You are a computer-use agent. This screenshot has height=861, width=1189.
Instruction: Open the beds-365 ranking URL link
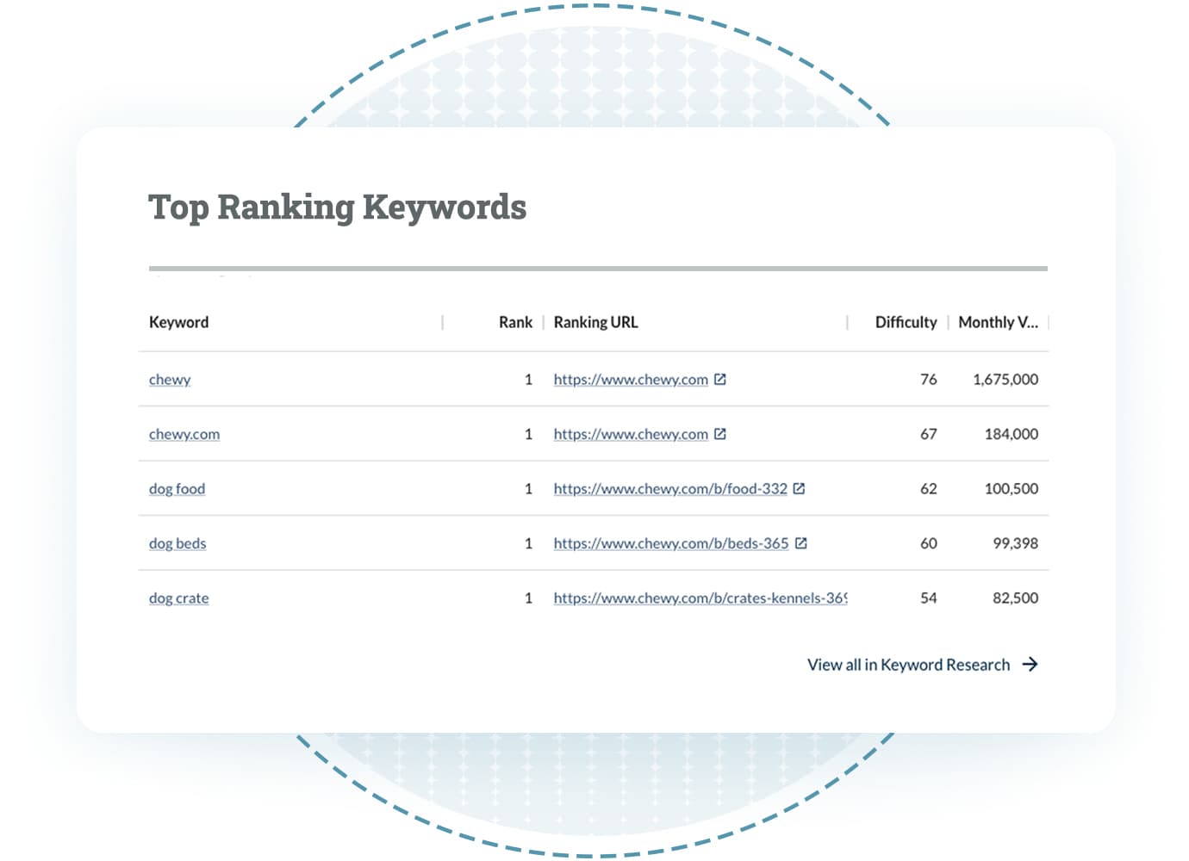(x=671, y=543)
